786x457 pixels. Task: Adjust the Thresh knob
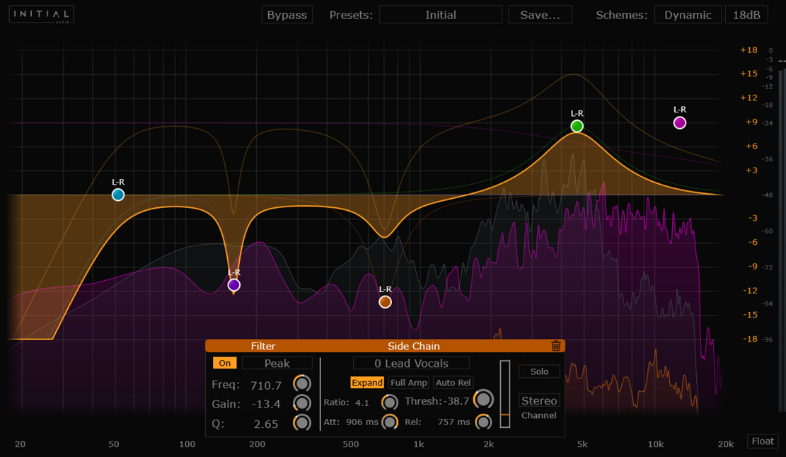(x=483, y=400)
